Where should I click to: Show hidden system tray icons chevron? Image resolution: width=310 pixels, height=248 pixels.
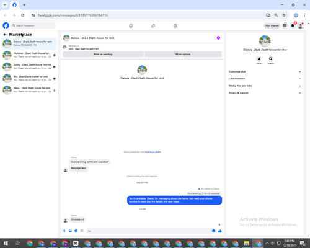pos(267,243)
